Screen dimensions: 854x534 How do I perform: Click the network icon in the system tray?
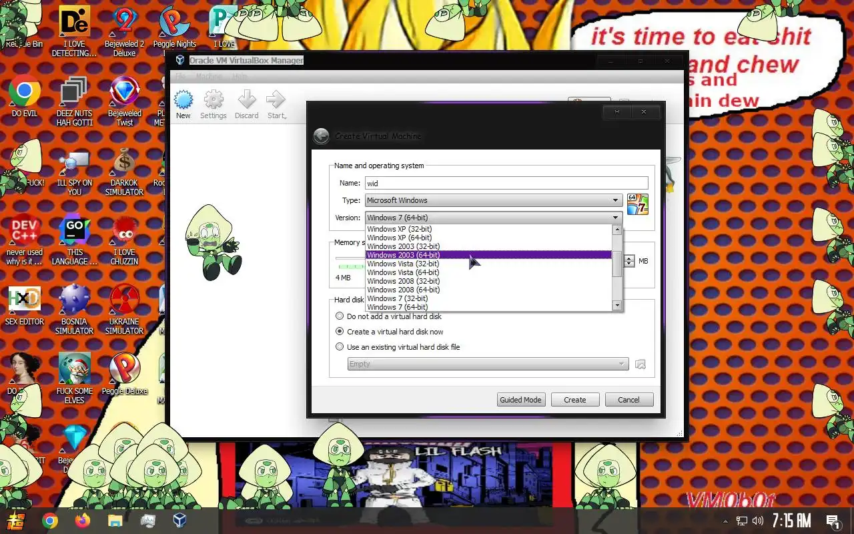pyautogui.click(x=742, y=521)
